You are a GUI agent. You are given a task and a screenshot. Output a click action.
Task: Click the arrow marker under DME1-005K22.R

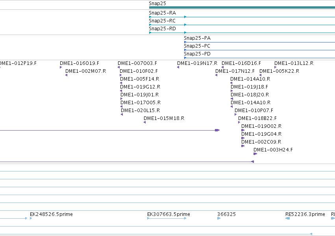point(261,75)
